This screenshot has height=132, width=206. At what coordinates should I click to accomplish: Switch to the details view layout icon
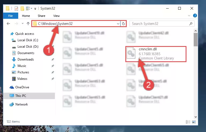tap(188, 122)
